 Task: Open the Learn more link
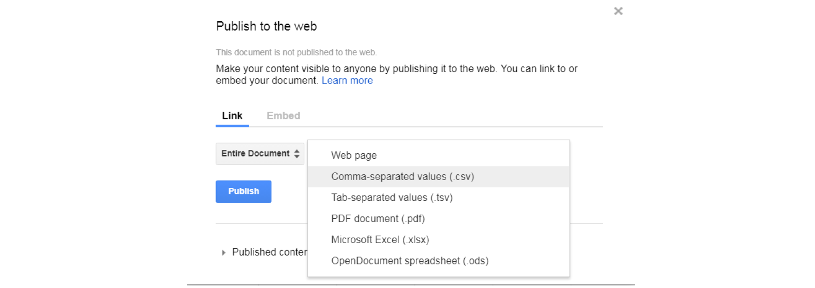pos(347,81)
